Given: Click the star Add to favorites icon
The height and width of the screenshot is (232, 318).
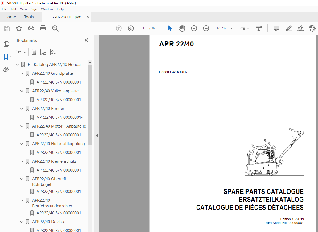Looking at the screenshot, I should [19, 28].
